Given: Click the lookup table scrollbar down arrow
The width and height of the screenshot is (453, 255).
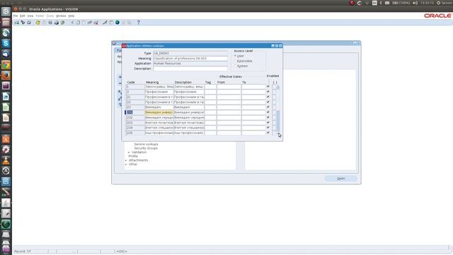Looking at the screenshot, I should [x=278, y=134].
